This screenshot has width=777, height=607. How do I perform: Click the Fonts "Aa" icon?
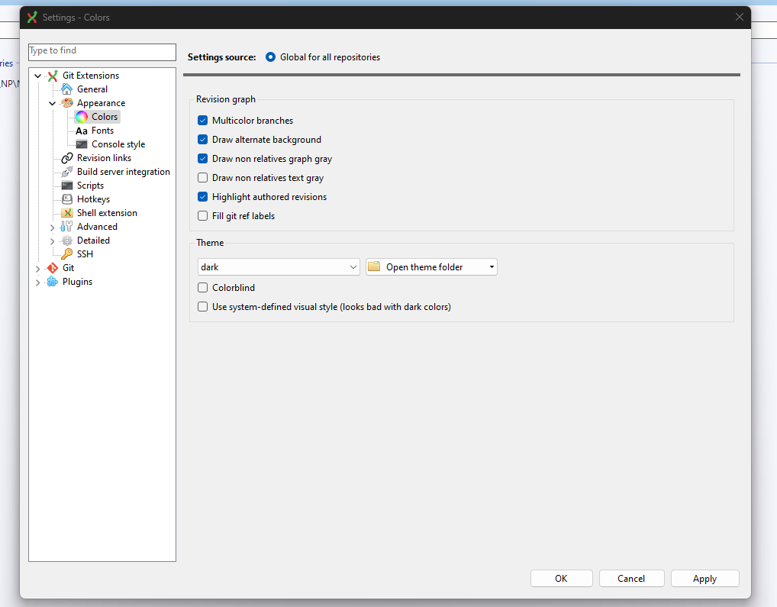[x=80, y=131]
